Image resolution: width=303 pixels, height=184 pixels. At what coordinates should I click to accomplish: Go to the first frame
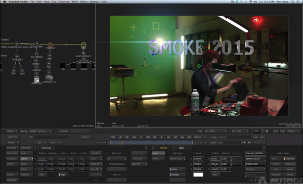click(x=113, y=137)
